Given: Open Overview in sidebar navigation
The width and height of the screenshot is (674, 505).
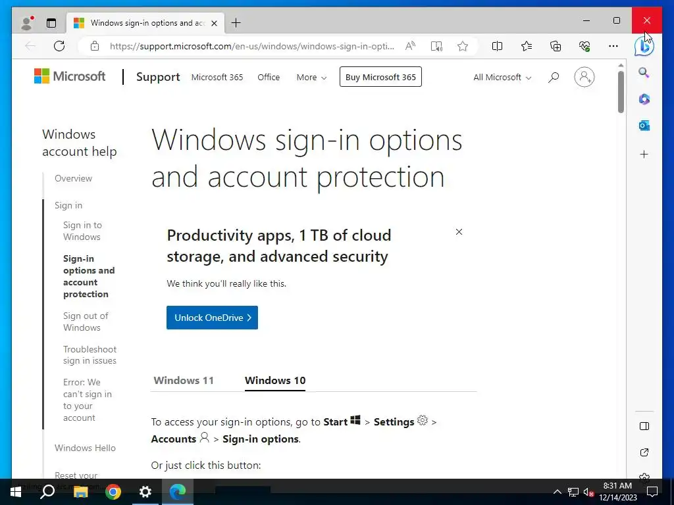Looking at the screenshot, I should (73, 178).
